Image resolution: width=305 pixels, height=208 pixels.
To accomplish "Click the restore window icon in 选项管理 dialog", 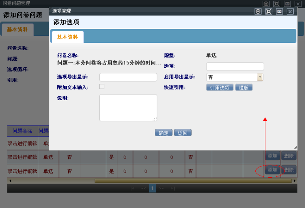I will point(279,11).
